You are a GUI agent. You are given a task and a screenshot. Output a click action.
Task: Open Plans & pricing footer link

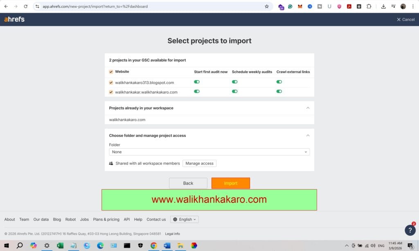(x=106, y=219)
